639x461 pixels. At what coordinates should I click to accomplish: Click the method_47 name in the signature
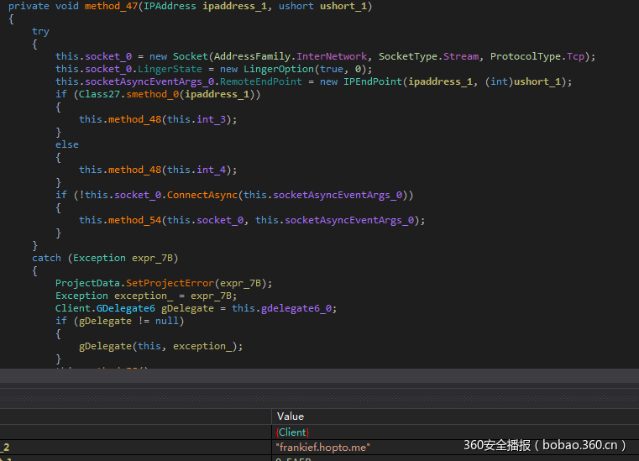pos(112,6)
